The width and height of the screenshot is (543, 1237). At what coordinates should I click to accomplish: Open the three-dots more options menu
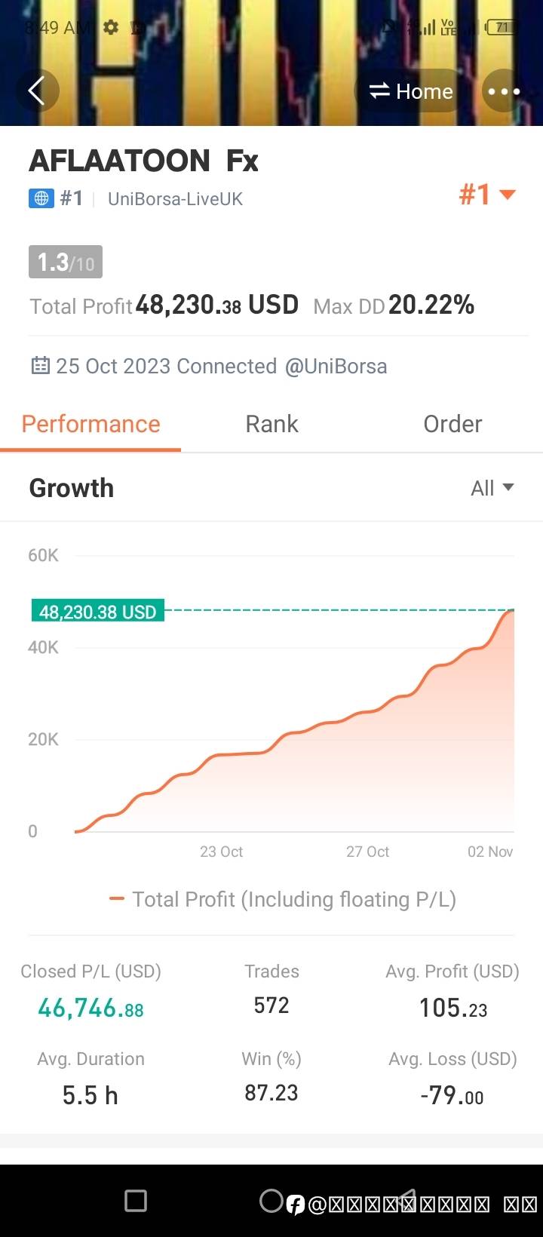(504, 91)
